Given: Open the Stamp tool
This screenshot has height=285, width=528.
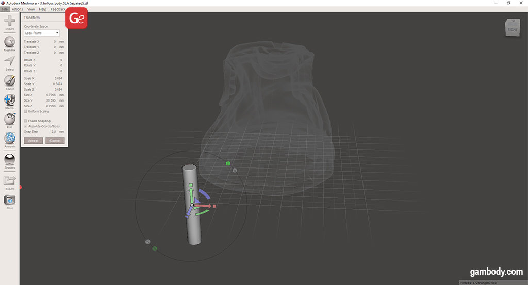Looking at the screenshot, I should (x=9, y=100).
